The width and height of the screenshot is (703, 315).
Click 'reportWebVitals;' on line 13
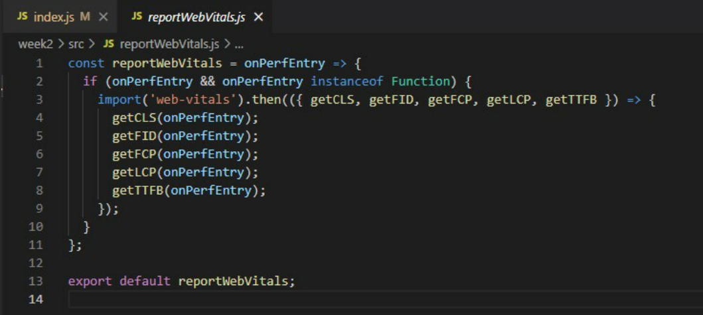pos(237,281)
